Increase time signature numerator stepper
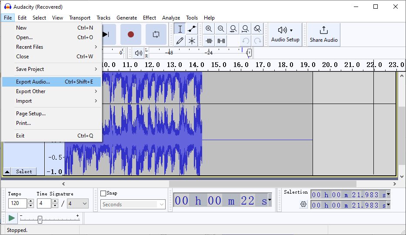The height and width of the screenshot is (235, 406). 55,201
